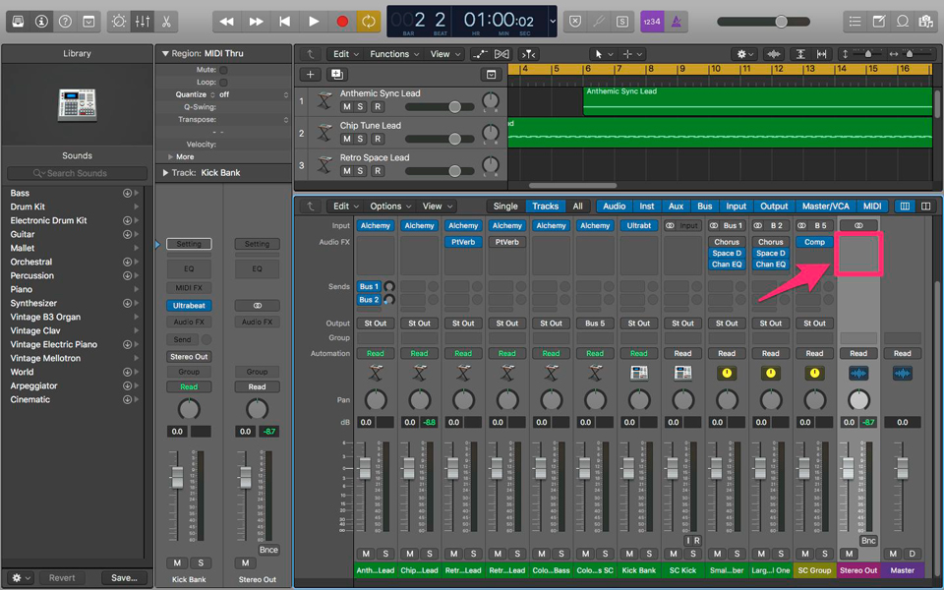This screenshot has width=944, height=590.
Task: Open the Loop Browser icon
Action: [x=902, y=22]
